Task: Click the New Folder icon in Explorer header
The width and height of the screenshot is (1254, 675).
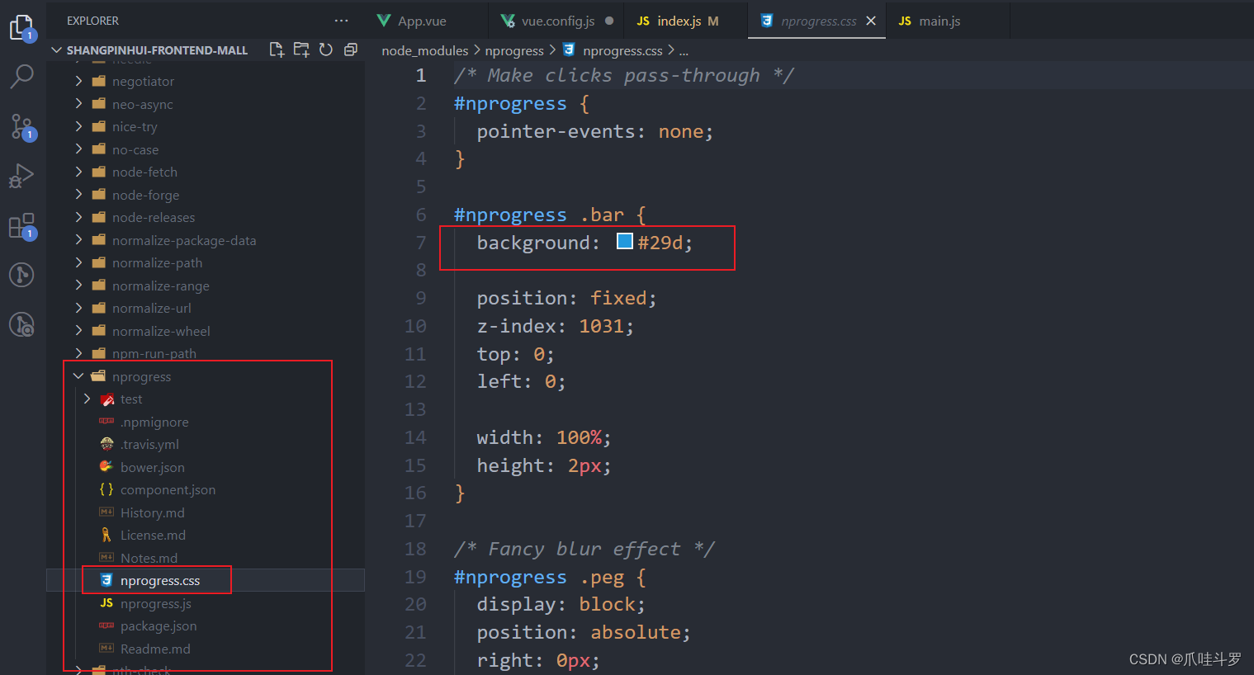Action: coord(301,50)
